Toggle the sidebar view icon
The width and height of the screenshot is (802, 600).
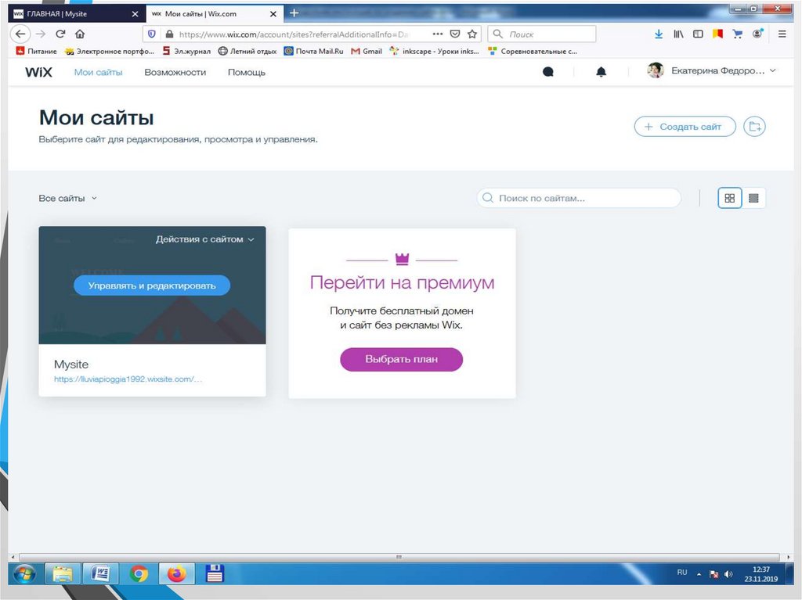(698, 34)
